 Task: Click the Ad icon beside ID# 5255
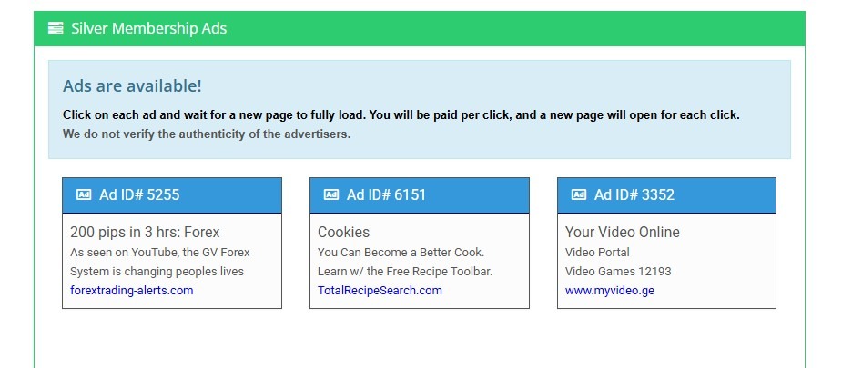click(84, 194)
